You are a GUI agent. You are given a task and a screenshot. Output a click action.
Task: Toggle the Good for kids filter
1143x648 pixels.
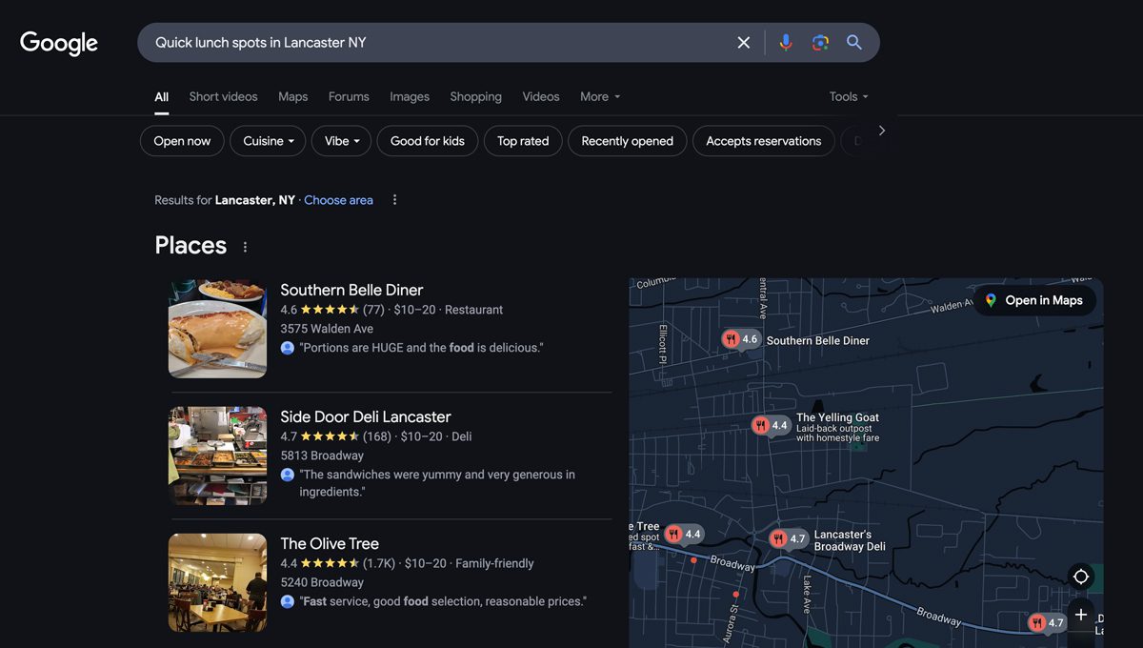tap(428, 141)
